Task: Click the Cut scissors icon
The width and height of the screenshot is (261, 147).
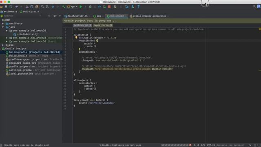Action: [27, 7]
